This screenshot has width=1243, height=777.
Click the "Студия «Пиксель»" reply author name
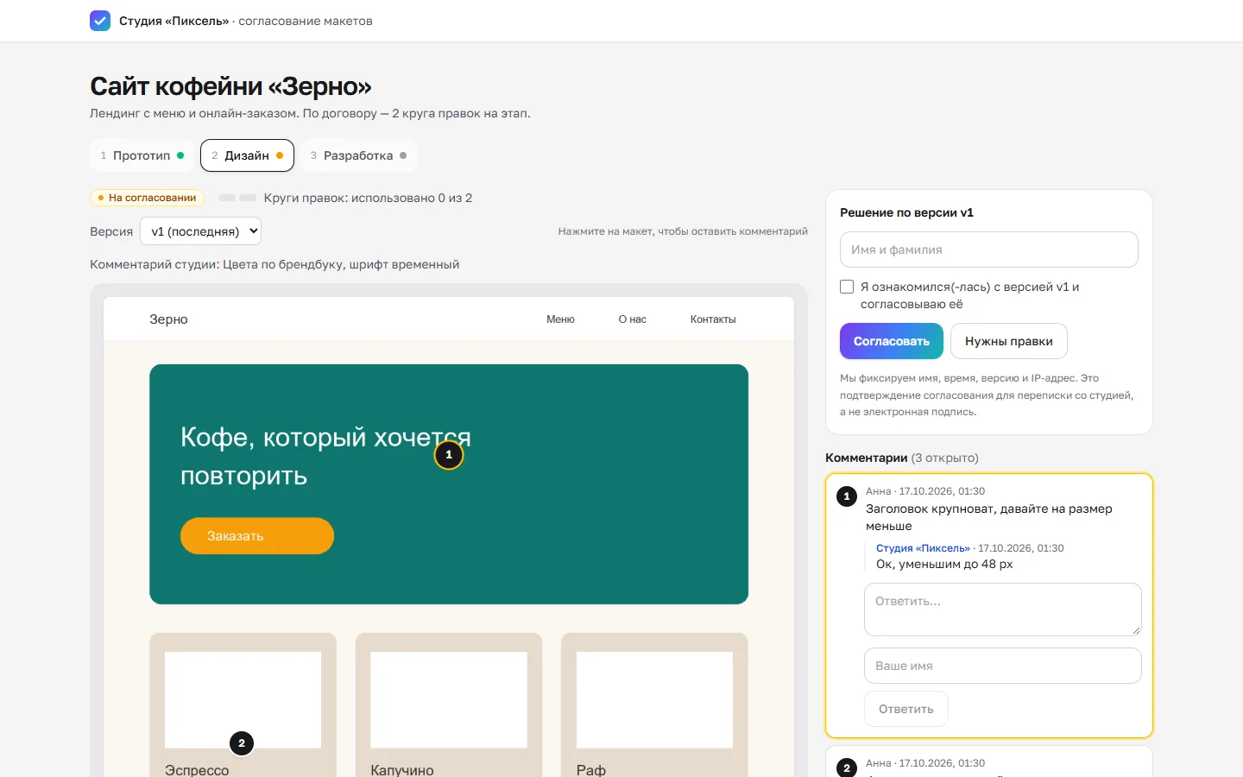(x=923, y=548)
